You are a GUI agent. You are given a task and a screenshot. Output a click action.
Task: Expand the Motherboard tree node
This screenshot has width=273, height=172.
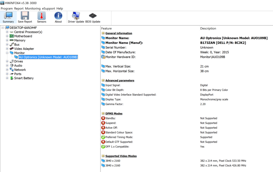[x=7, y=36]
